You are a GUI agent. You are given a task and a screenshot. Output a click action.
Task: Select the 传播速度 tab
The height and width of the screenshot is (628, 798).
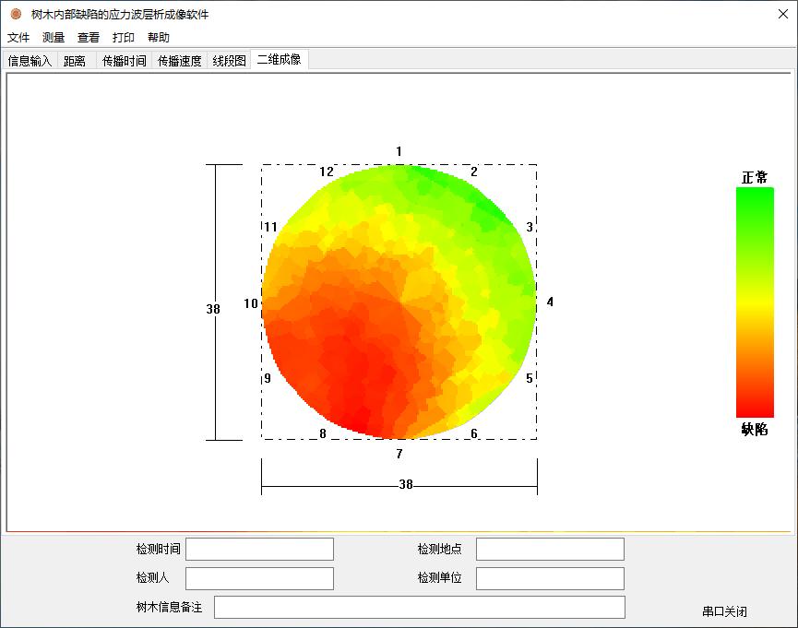[x=179, y=61]
